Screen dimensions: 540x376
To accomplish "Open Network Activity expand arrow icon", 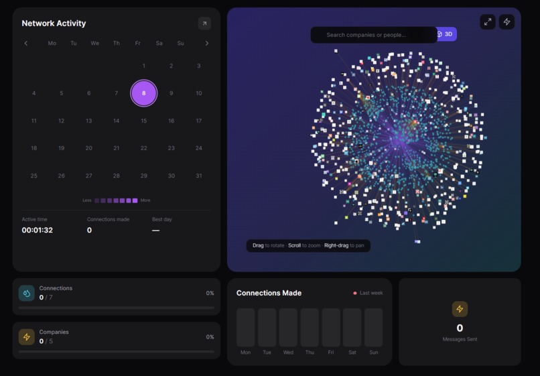I will [x=204, y=23].
